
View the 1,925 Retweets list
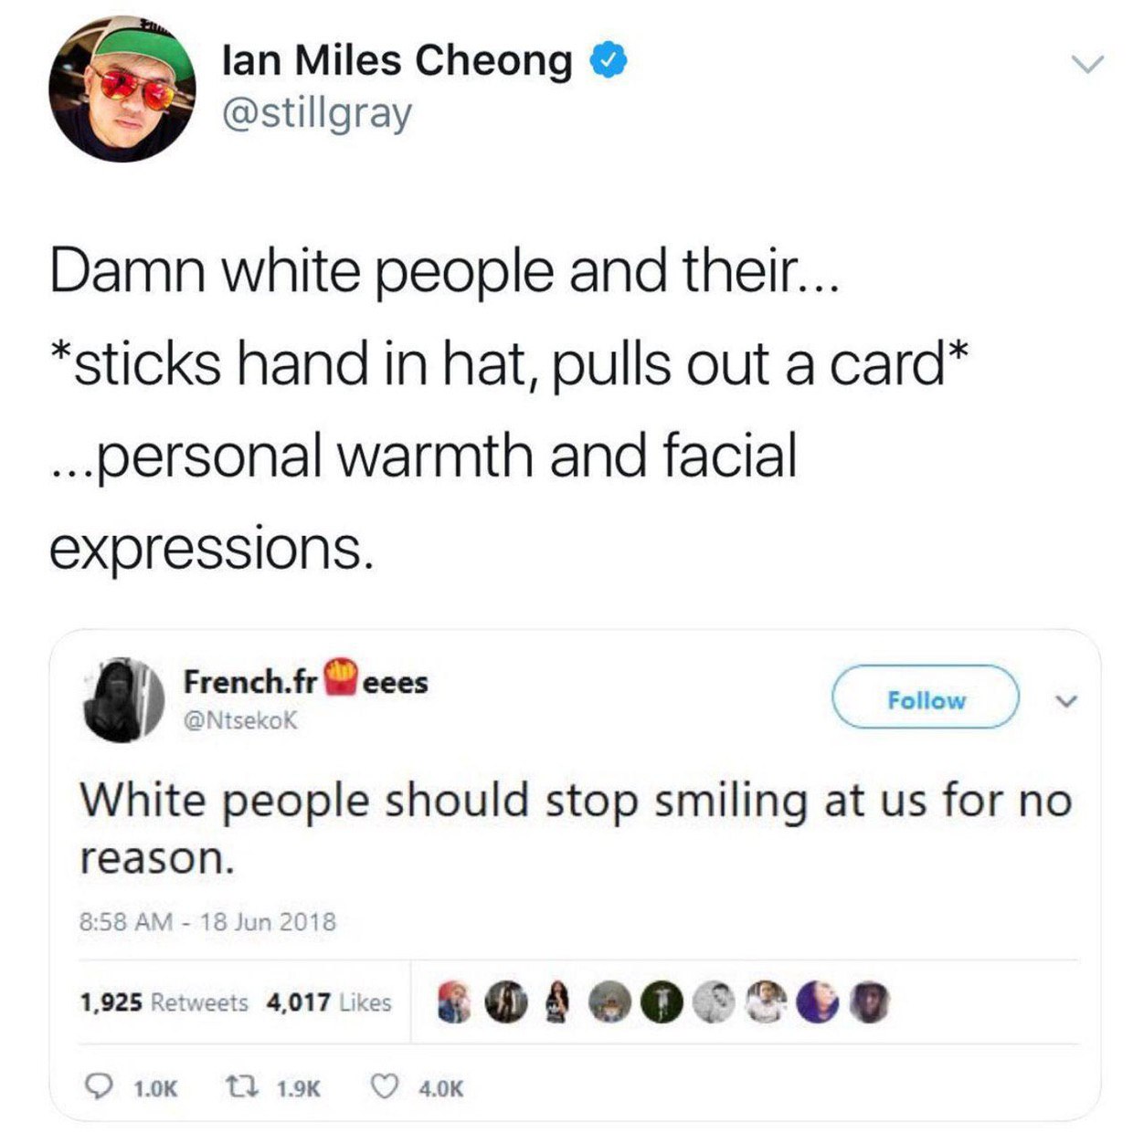[164, 1002]
